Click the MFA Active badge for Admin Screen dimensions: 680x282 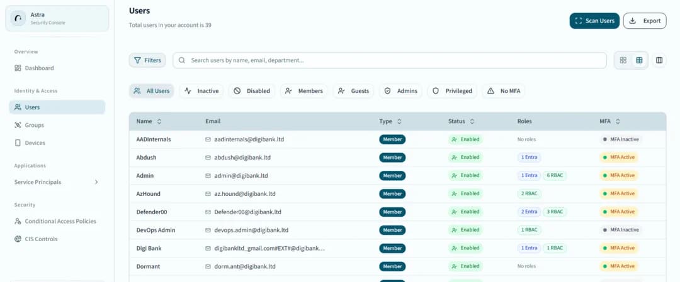click(x=619, y=176)
